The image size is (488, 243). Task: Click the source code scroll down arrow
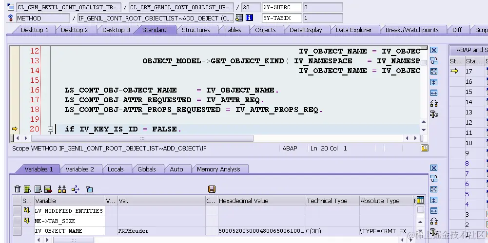(x=424, y=130)
